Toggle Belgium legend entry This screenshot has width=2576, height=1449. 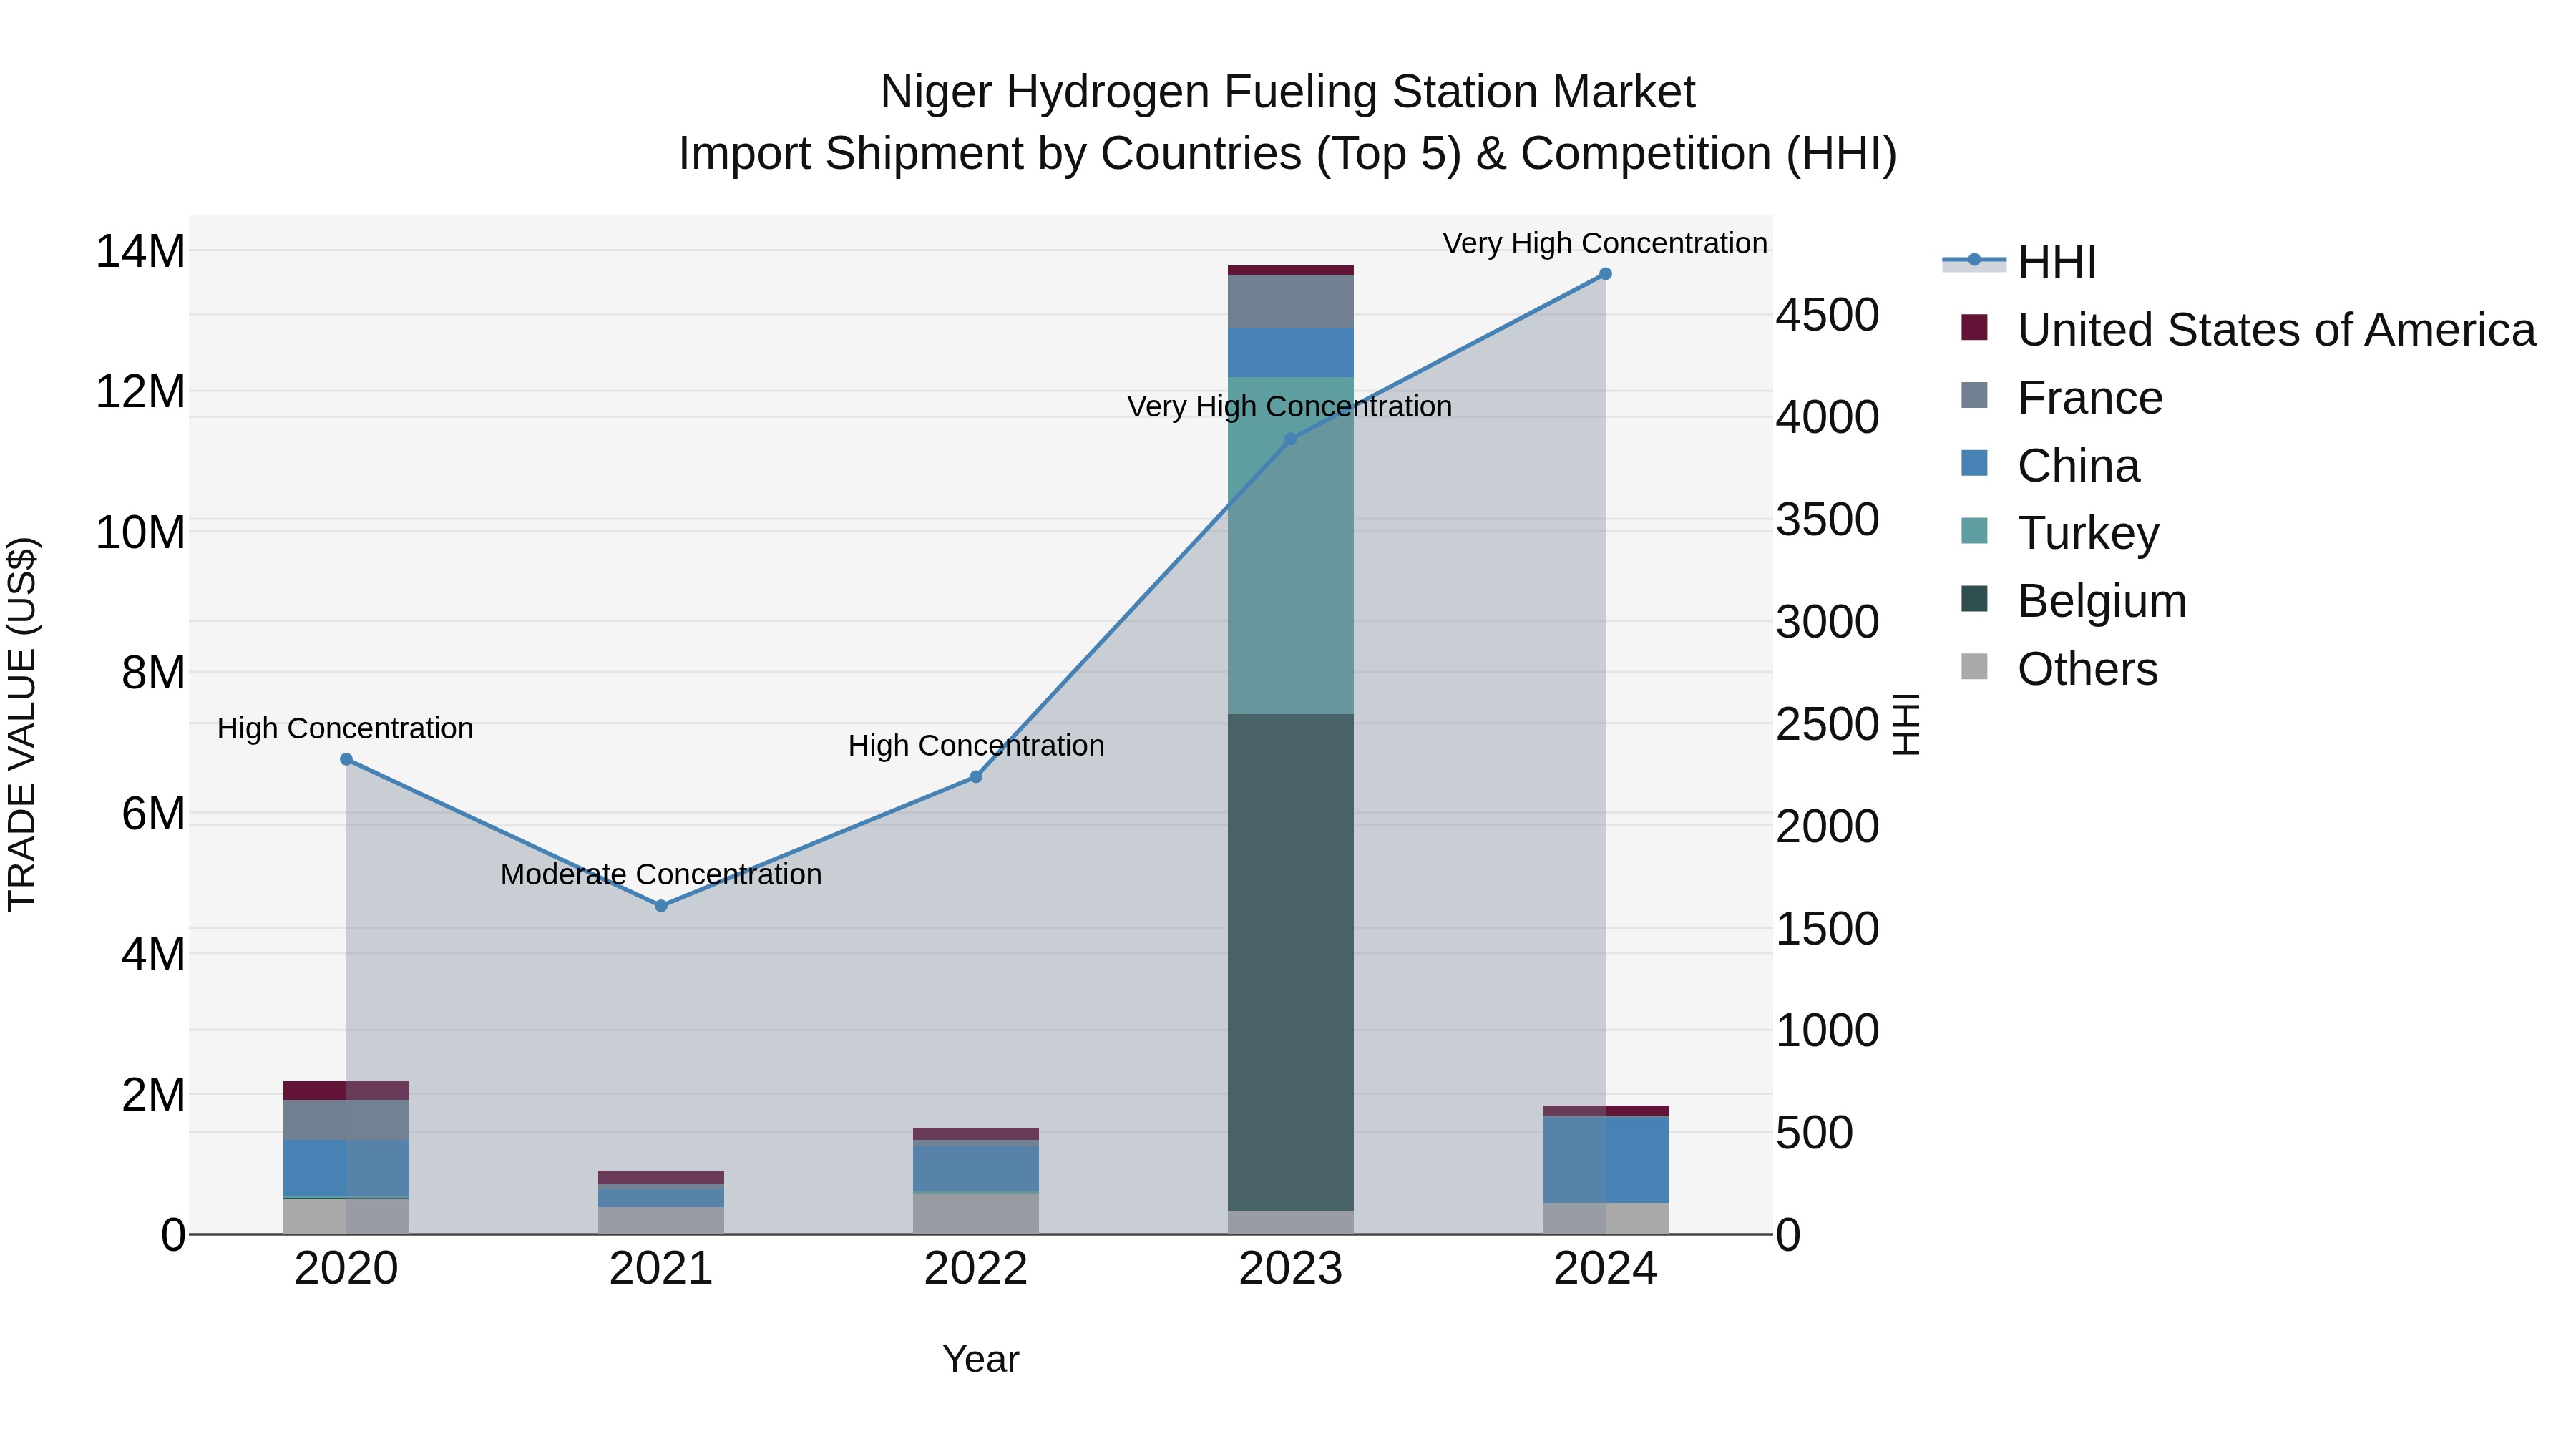pyautogui.click(x=2073, y=601)
